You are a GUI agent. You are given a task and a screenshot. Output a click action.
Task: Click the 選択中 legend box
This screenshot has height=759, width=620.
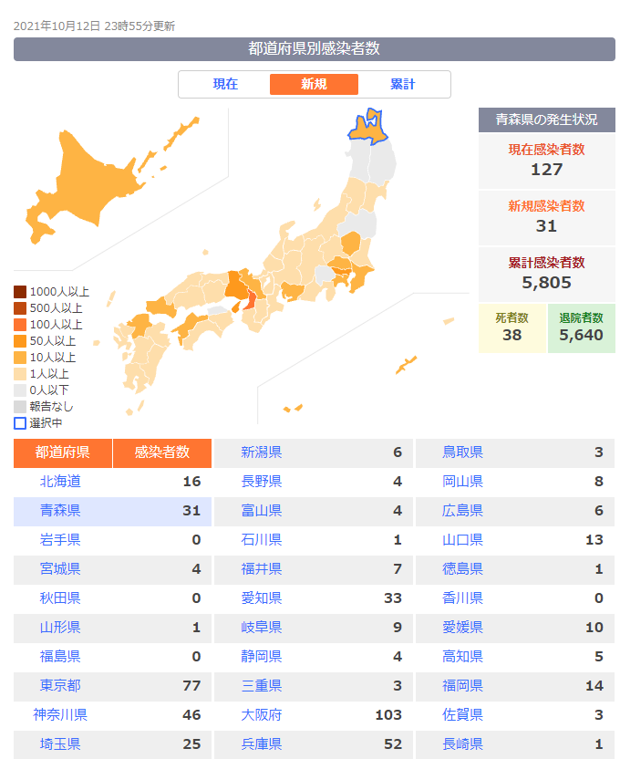20,423
